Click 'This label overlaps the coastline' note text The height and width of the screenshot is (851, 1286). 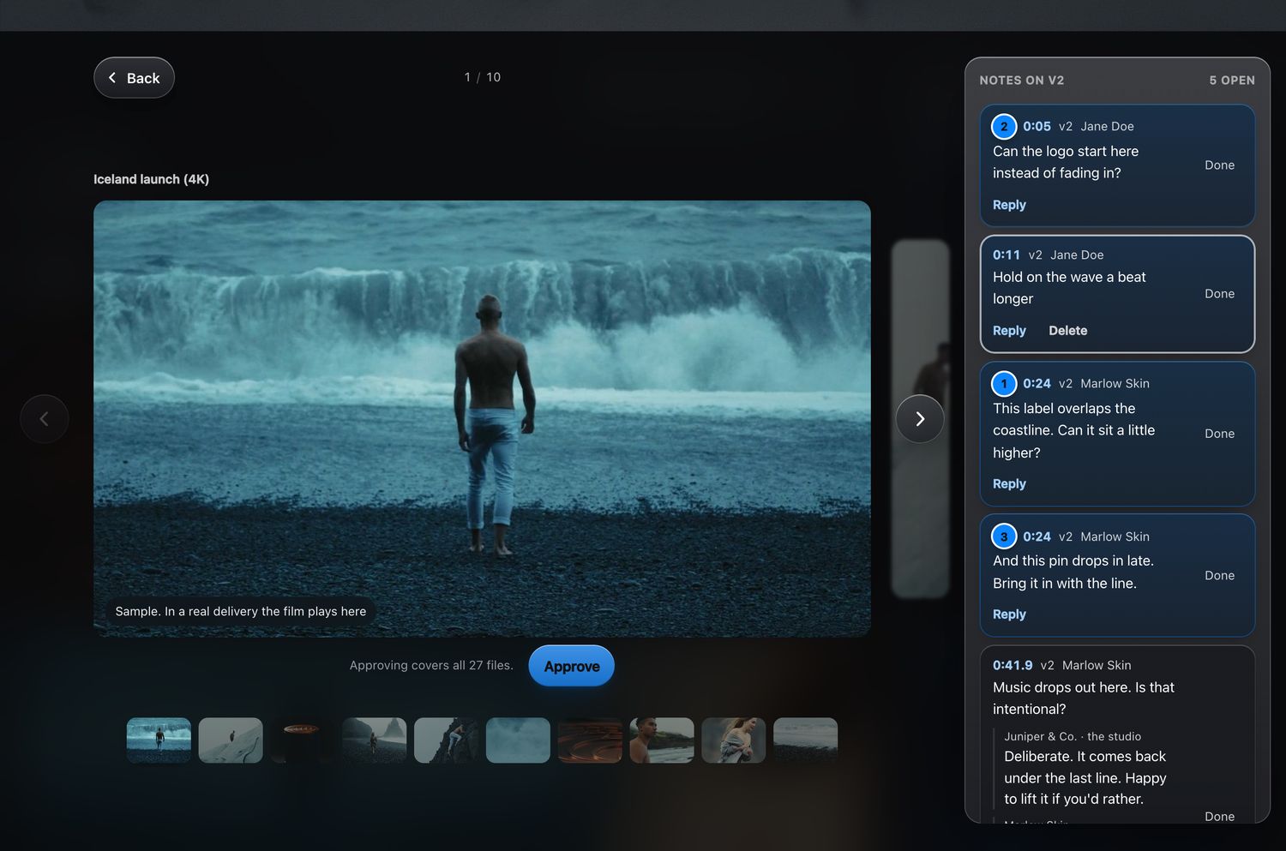click(x=1073, y=430)
